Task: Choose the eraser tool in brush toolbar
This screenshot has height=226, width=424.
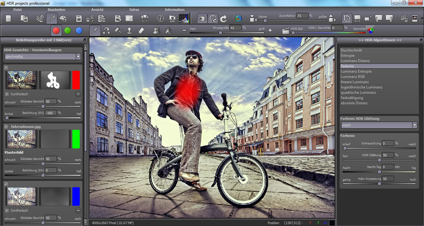Action: [142, 31]
